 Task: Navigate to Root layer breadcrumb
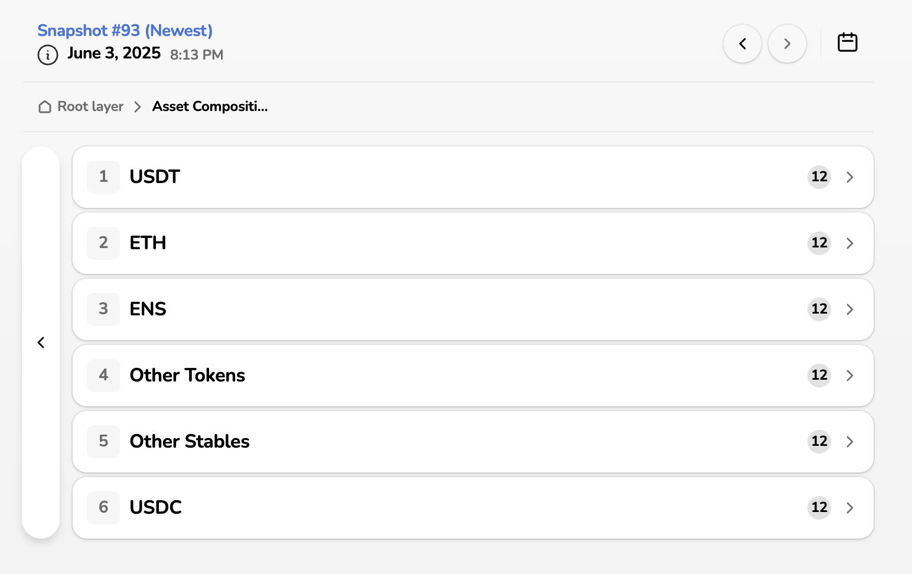coord(90,107)
